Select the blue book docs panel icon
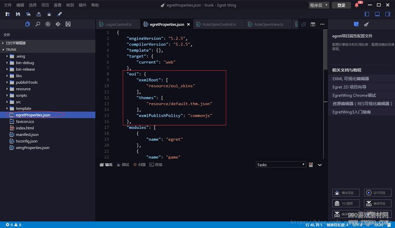 pos(356,24)
